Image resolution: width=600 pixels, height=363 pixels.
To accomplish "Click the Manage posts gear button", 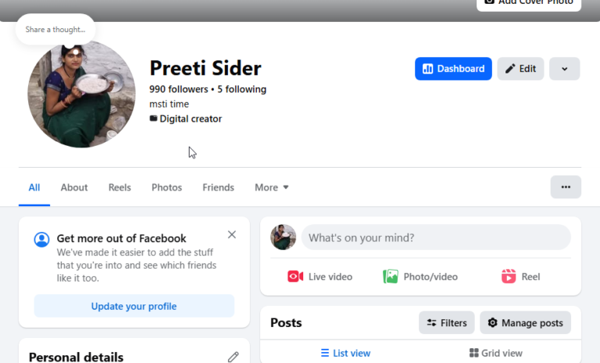I will tap(525, 323).
